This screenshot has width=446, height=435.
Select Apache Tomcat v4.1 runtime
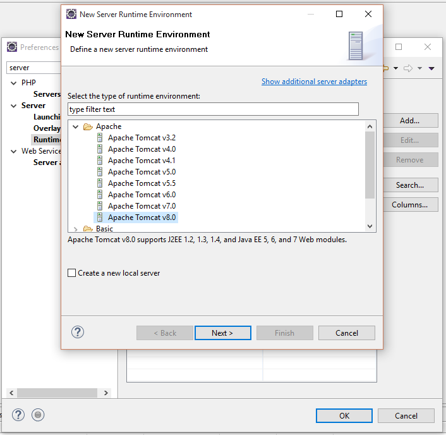click(142, 161)
